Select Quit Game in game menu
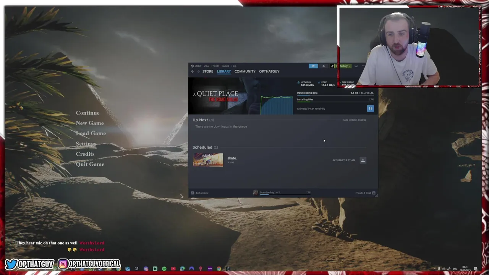 pos(90,164)
